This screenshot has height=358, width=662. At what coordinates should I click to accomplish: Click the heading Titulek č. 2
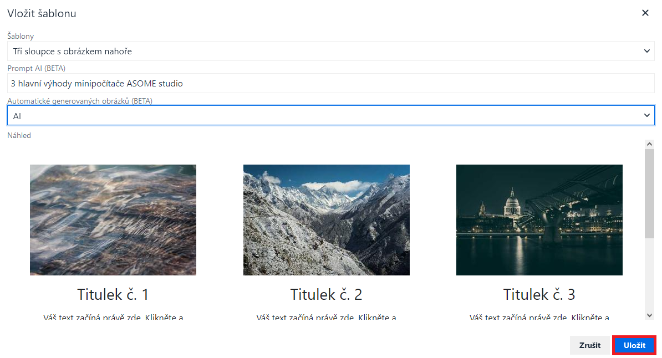326,294
